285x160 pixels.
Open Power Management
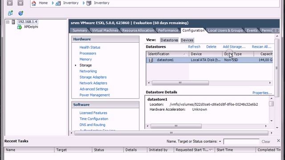coord(94,95)
